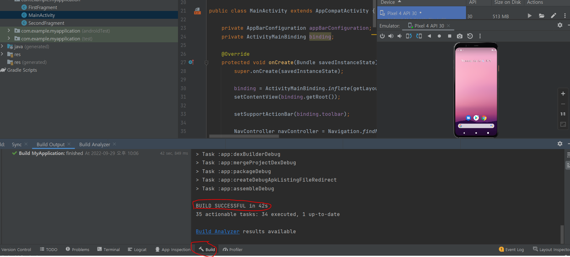Select SecondFragment in project tree

[x=46, y=23]
